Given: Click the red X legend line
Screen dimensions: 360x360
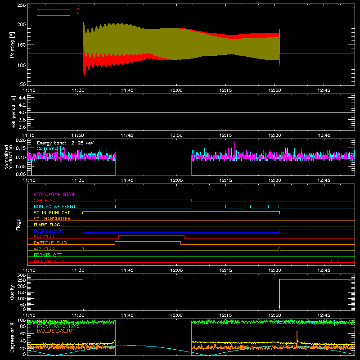Looking at the screenshot, I should click(x=54, y=9).
